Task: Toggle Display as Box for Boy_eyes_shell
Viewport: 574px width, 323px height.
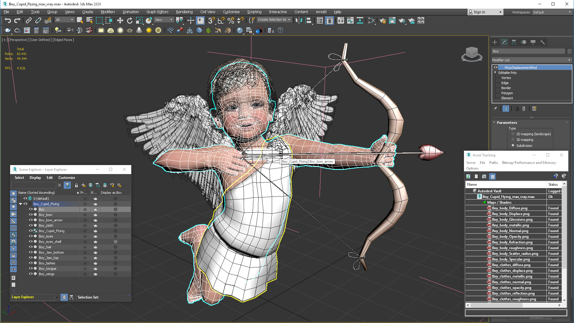Action: pyautogui.click(x=115, y=242)
